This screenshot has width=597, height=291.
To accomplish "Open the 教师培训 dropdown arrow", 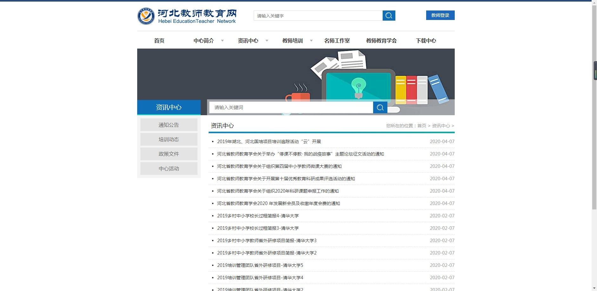I will click(312, 41).
